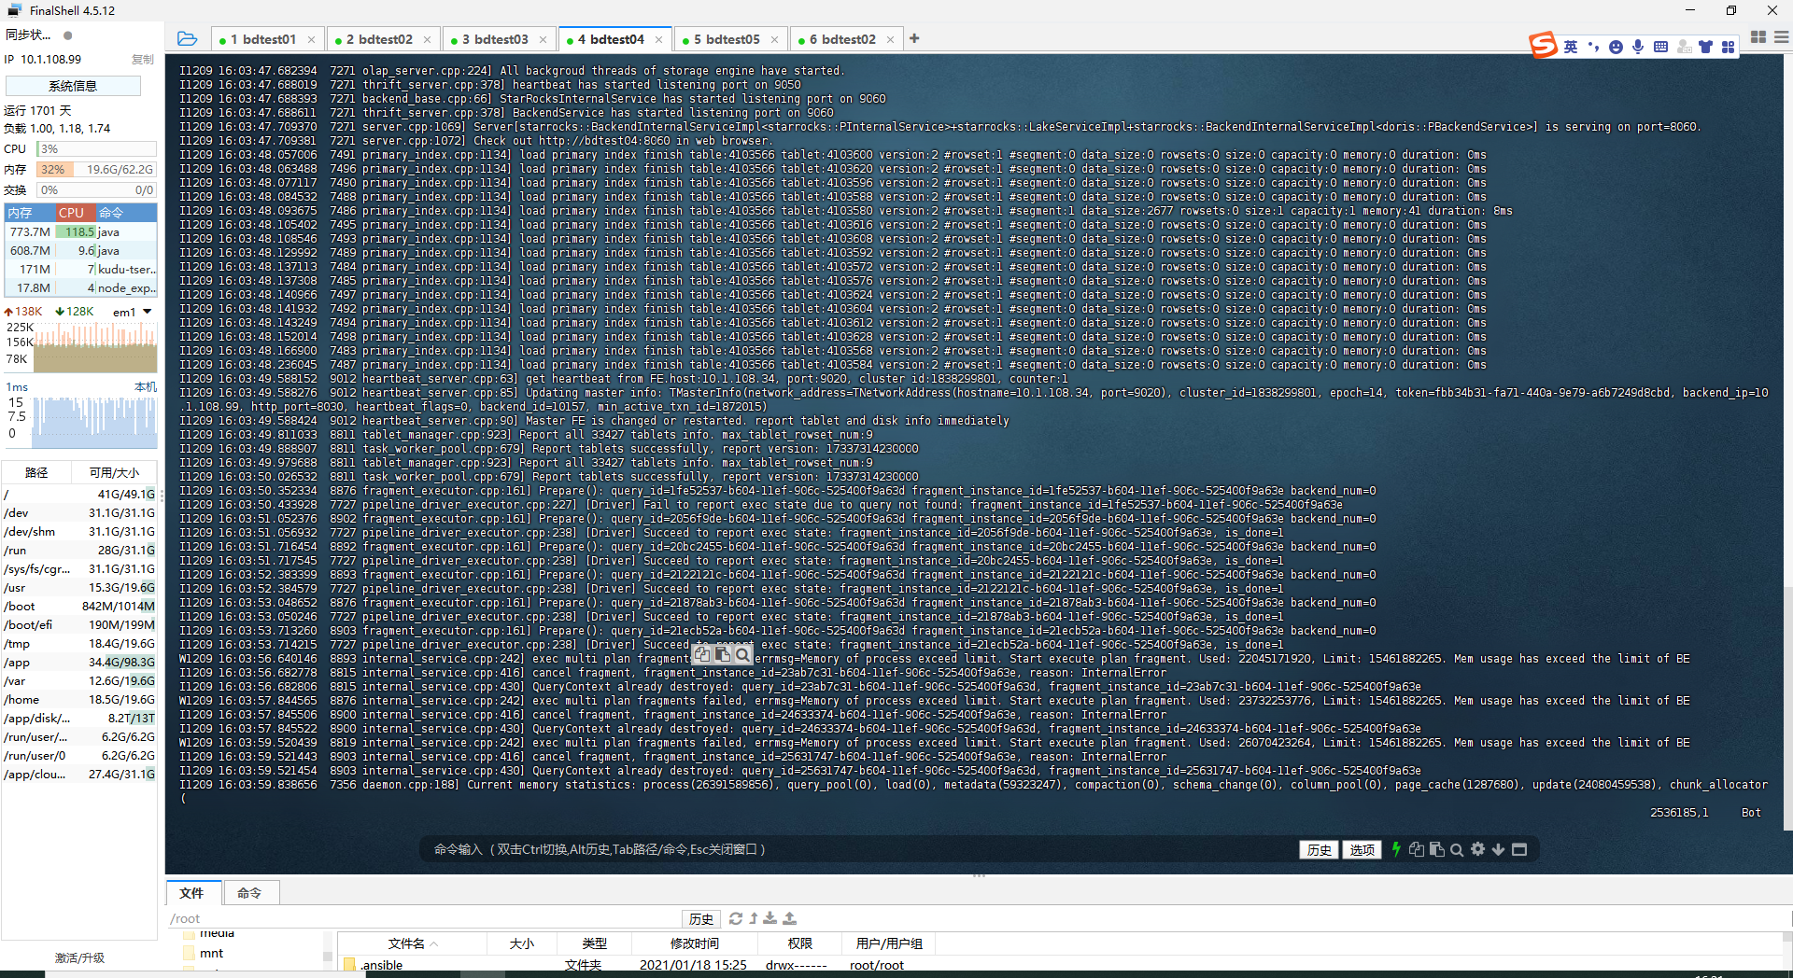This screenshot has width=1793, height=978.
Task: Copy terminal text using the command bar copy icon
Action: pos(1417,849)
